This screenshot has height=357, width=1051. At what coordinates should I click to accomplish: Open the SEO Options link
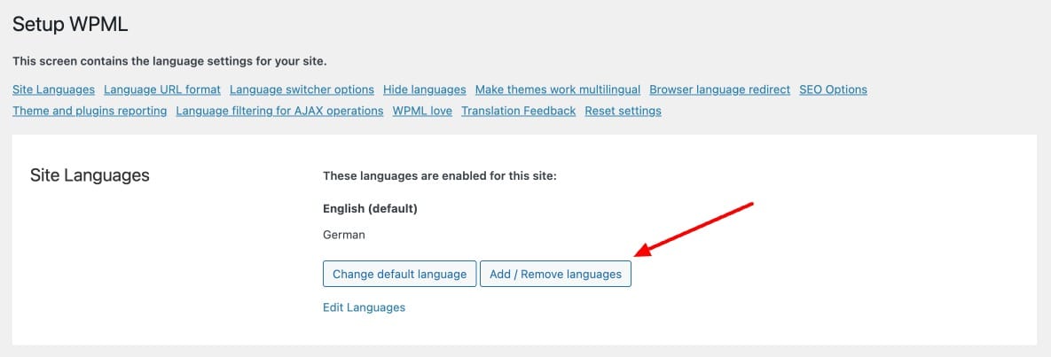pos(833,89)
